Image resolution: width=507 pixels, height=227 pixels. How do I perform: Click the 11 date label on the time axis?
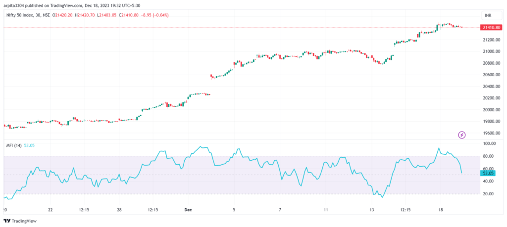(326, 210)
